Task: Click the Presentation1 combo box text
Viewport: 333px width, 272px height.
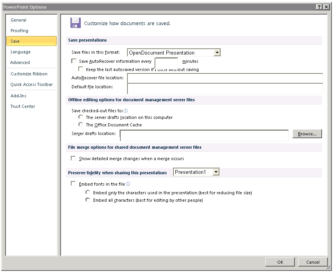Action: [190, 172]
